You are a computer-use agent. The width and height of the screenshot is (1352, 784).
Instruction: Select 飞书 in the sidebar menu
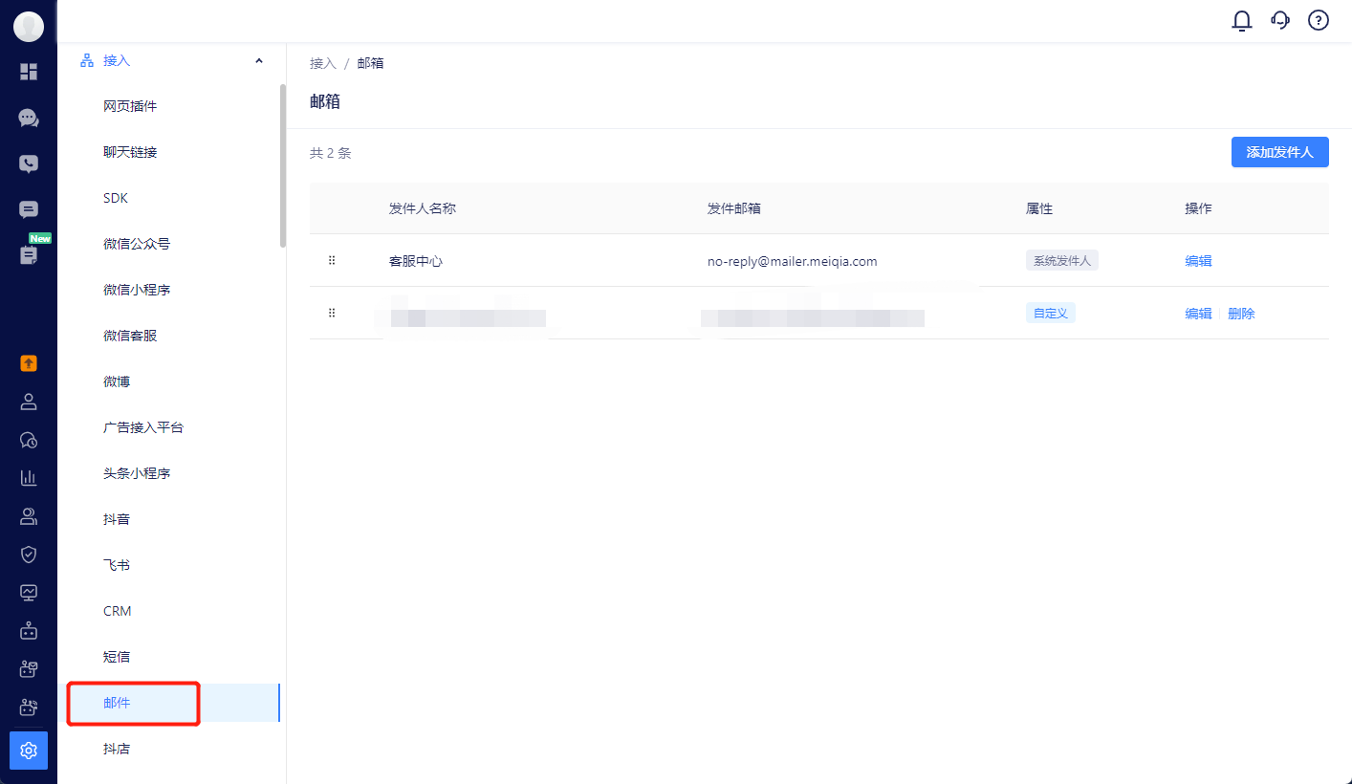[x=117, y=565]
